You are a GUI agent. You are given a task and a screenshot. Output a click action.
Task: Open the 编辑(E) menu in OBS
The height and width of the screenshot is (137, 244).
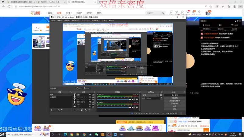[x=60, y=20]
